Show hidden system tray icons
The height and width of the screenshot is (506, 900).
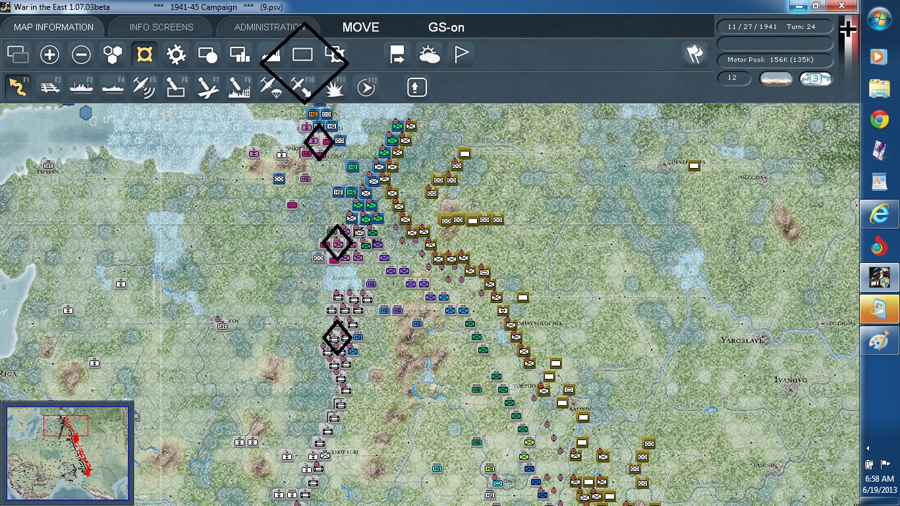tap(868, 449)
